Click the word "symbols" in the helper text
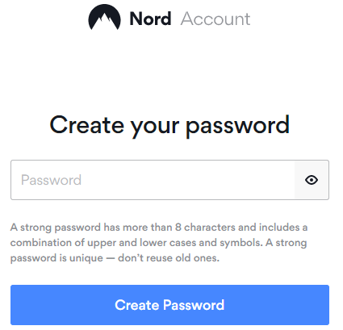This screenshot has height=330, width=343. click(240, 244)
